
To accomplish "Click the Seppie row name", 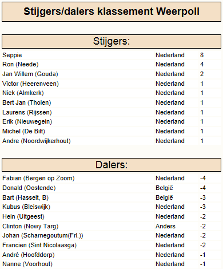I will (12, 55).
